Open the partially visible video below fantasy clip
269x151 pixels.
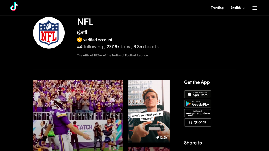click(x=148, y=149)
